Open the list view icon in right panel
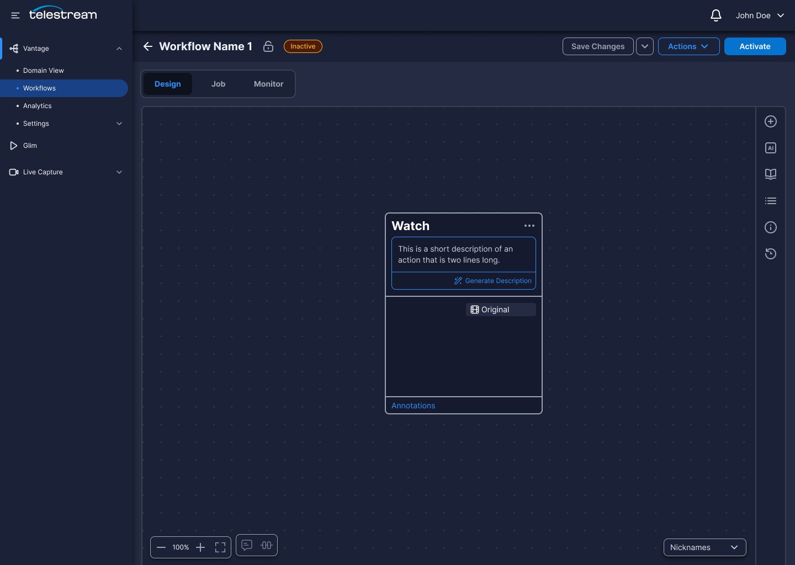Image resolution: width=795 pixels, height=565 pixels. point(771,201)
